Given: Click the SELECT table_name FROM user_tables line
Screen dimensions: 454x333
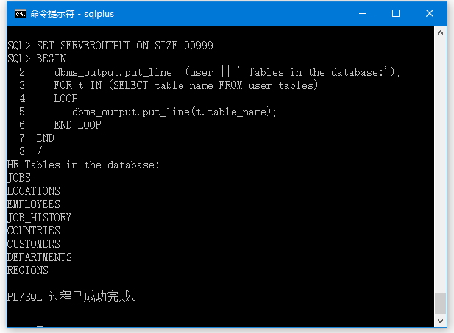Looking at the screenshot, I should point(186,85).
